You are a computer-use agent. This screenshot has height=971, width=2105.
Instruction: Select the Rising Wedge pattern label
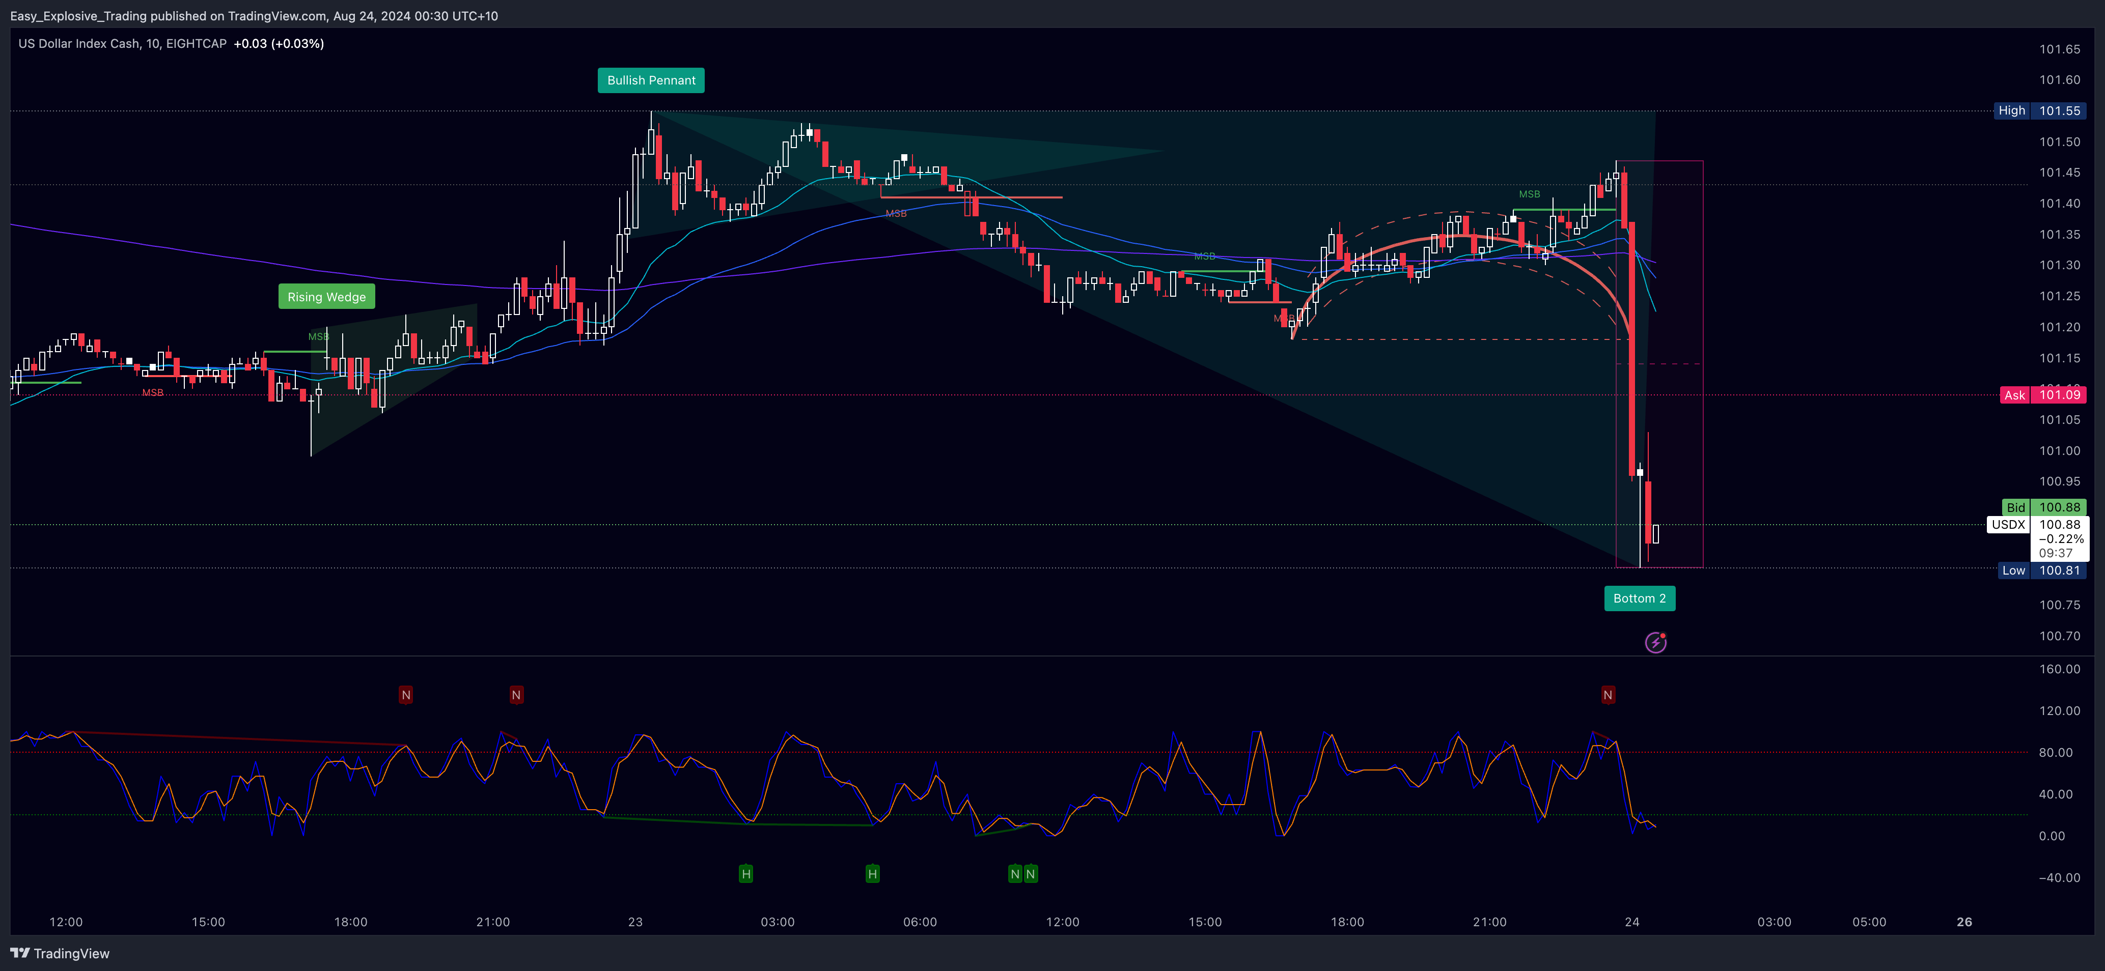click(327, 297)
